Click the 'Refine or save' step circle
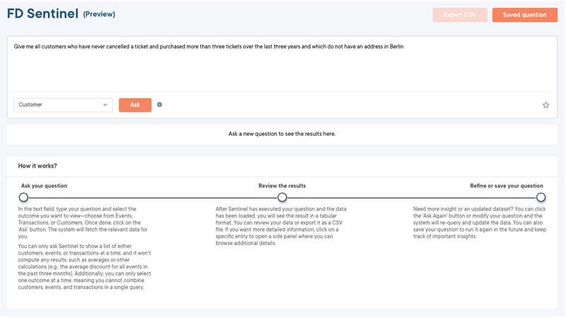The image size is (566, 318). pos(541,197)
